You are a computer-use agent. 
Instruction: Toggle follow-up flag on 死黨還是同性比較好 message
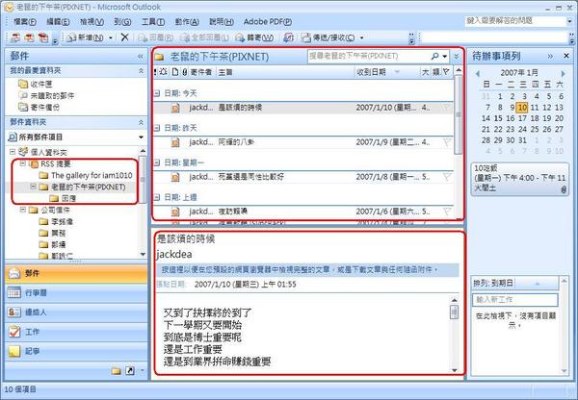(446, 177)
